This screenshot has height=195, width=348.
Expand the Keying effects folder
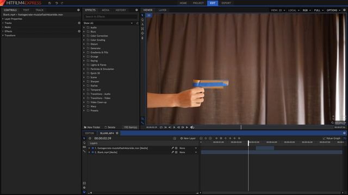pyautogui.click(x=84, y=61)
